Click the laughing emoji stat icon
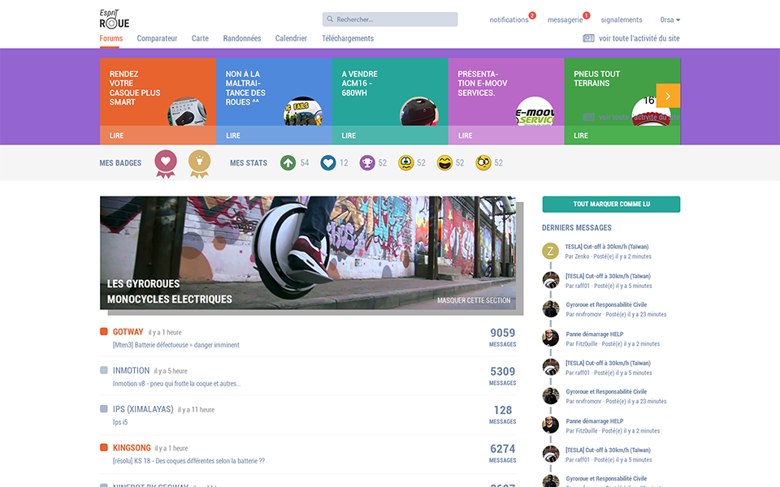This screenshot has width=780, height=487. (444, 163)
